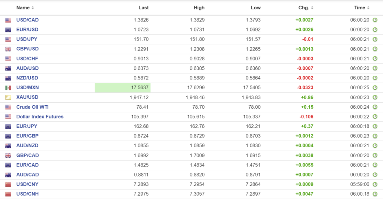The width and height of the screenshot is (383, 199).
Task: Click the clock icon in the USD/CAD row
Action: (x=375, y=20)
